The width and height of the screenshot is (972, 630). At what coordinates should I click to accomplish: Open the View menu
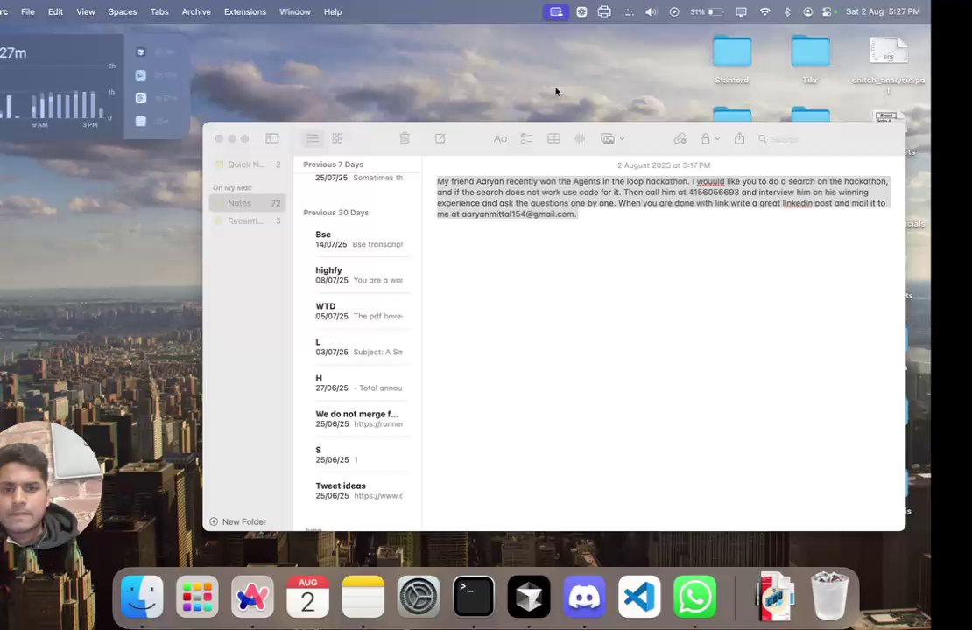tap(86, 11)
